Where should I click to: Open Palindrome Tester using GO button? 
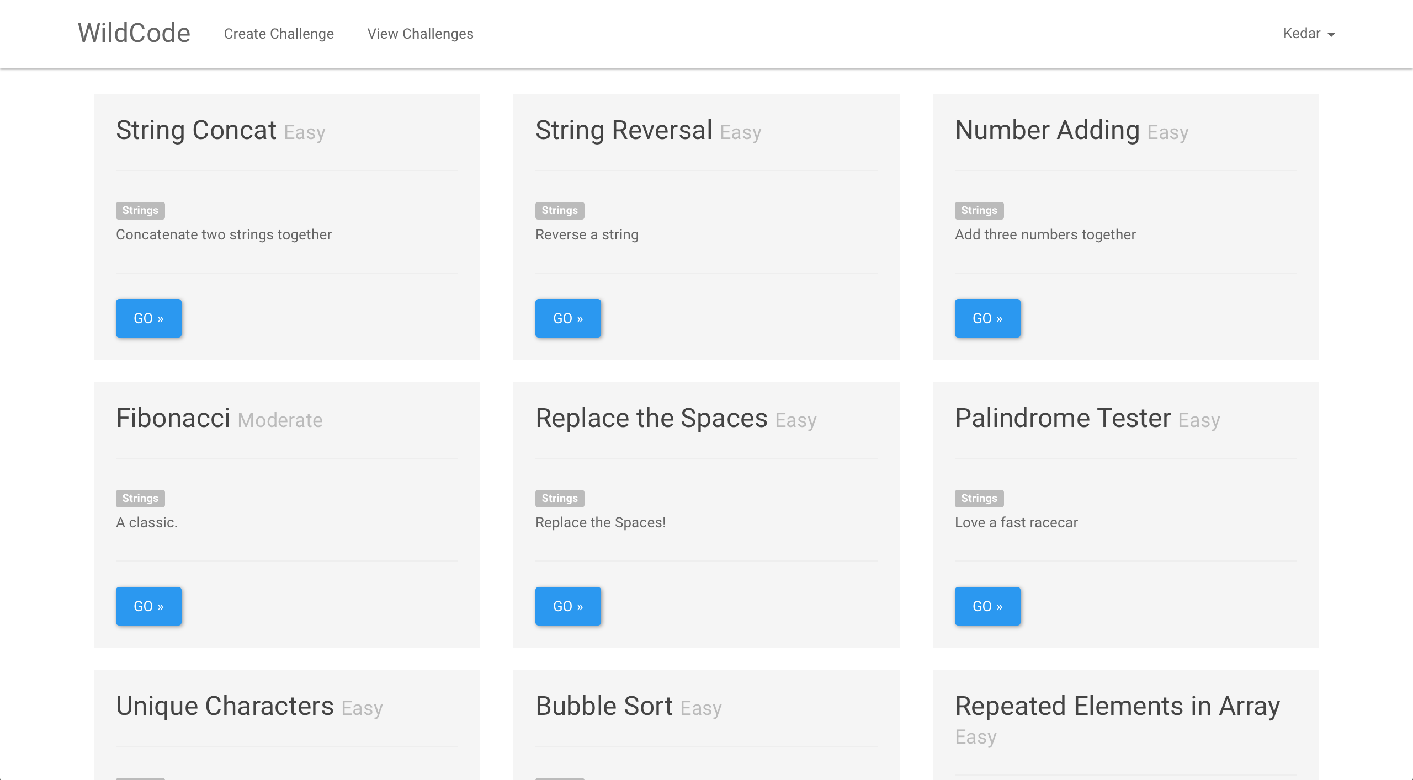(x=987, y=606)
